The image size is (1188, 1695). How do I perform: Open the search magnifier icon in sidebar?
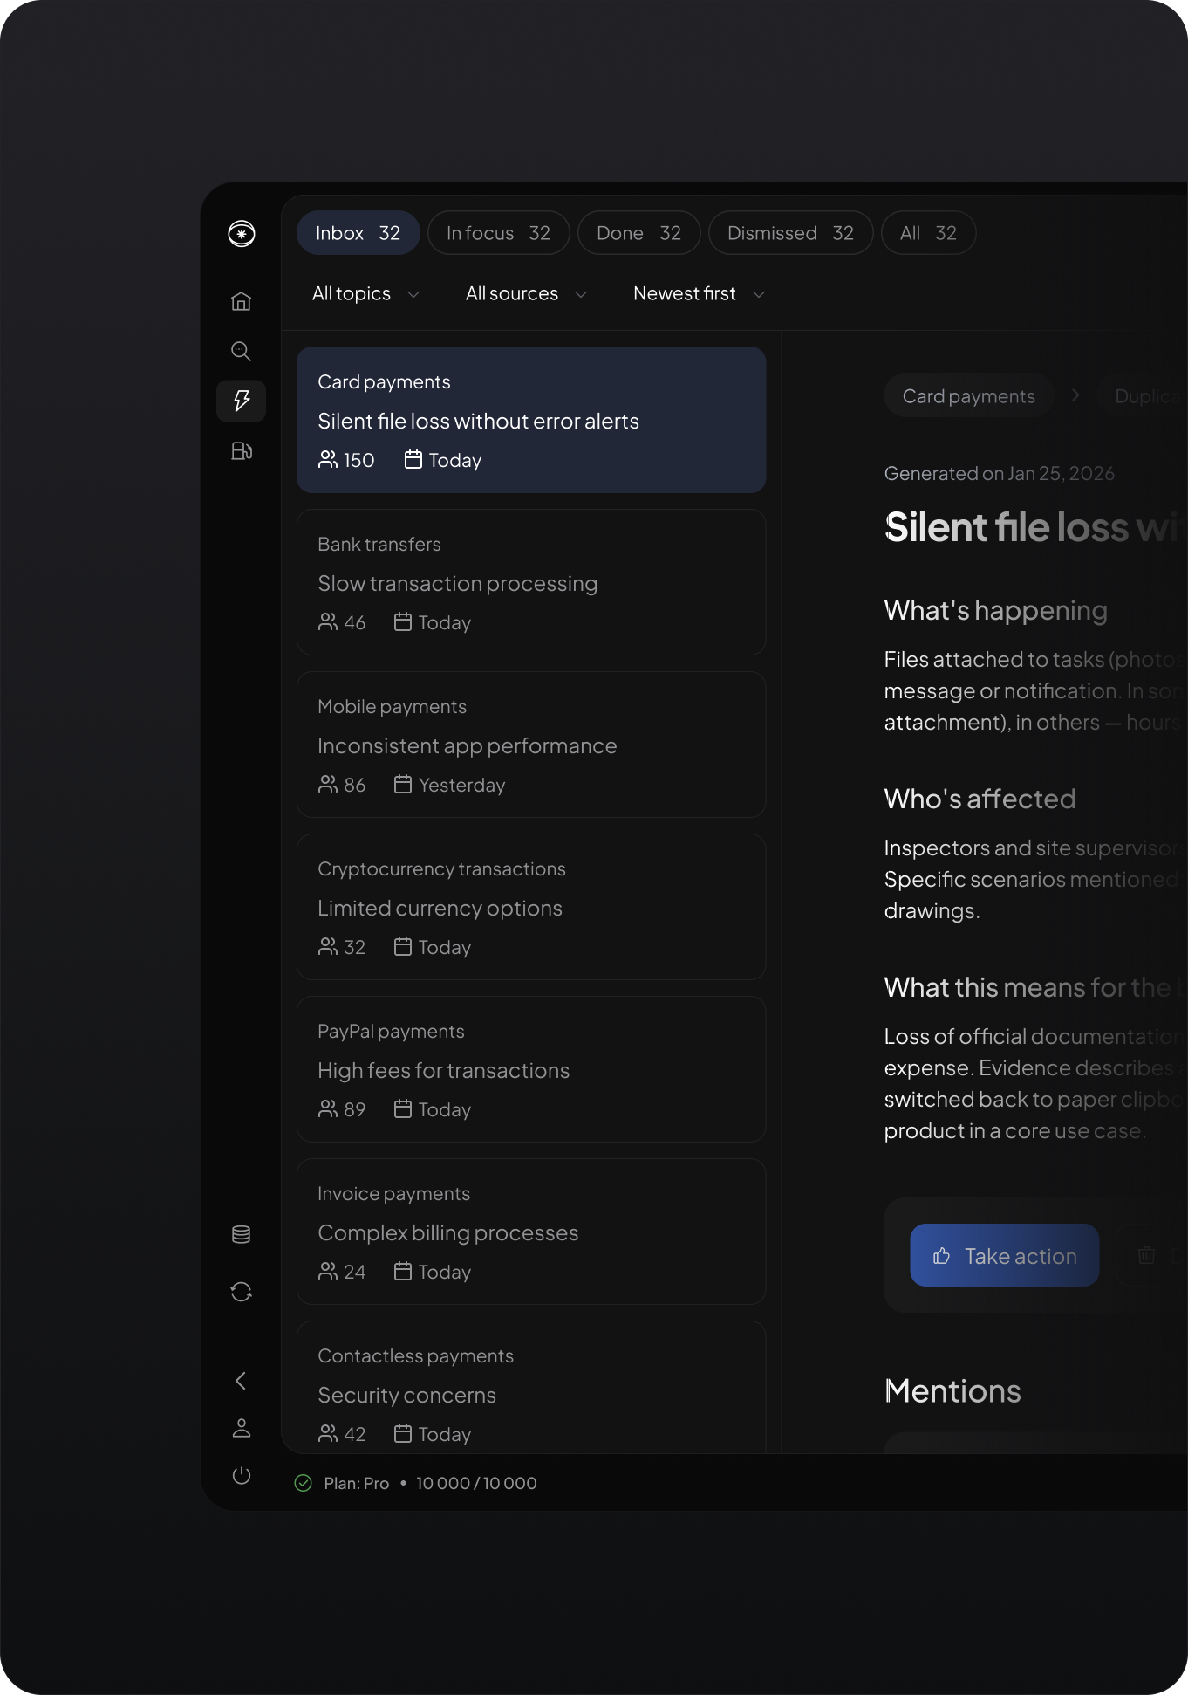point(242,351)
